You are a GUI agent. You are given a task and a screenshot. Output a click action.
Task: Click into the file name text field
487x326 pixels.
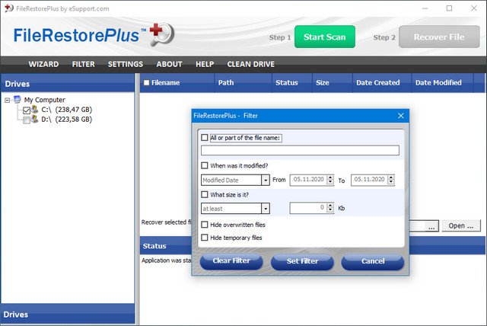click(x=300, y=150)
